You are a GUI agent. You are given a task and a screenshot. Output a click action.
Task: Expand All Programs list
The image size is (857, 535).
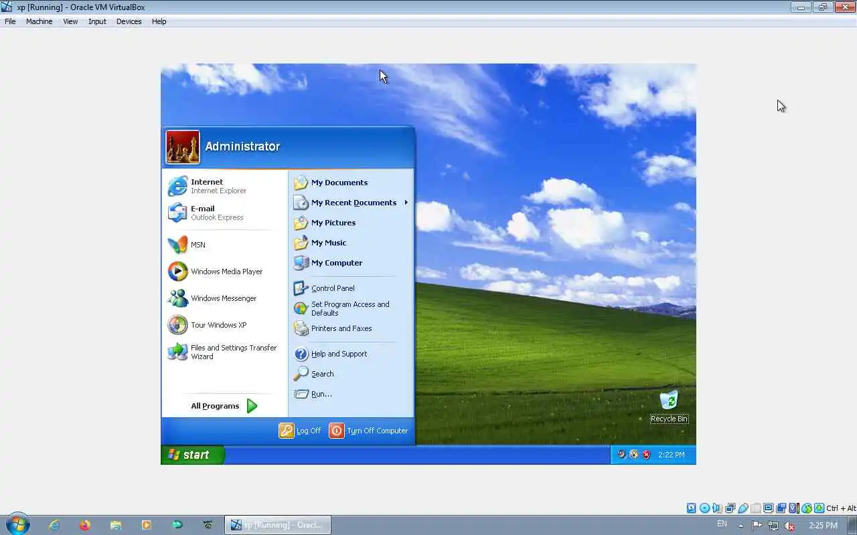pos(224,406)
